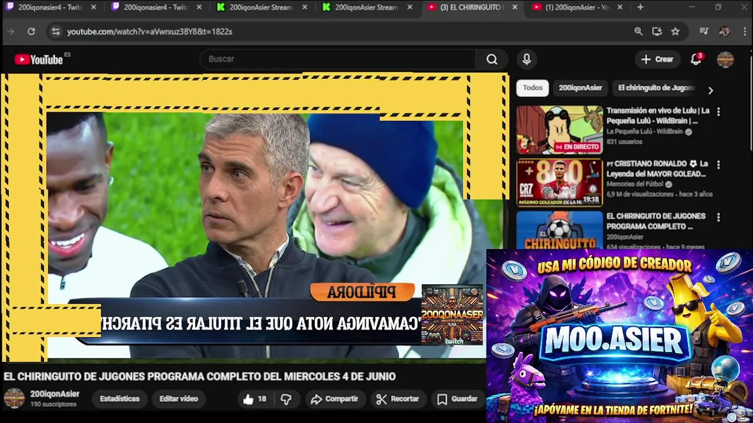753x423 pixels.
Task: Open YouTube account avatar menu
Action: 725,59
